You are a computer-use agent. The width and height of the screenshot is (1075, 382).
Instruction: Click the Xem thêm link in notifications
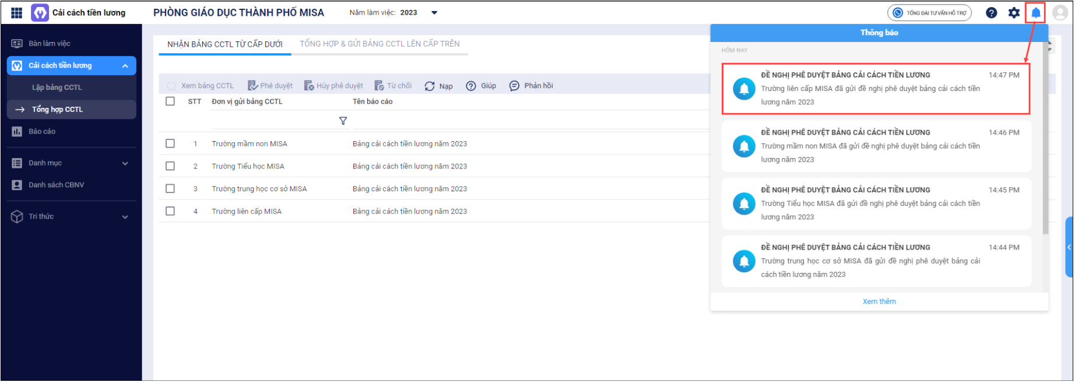[x=879, y=302]
